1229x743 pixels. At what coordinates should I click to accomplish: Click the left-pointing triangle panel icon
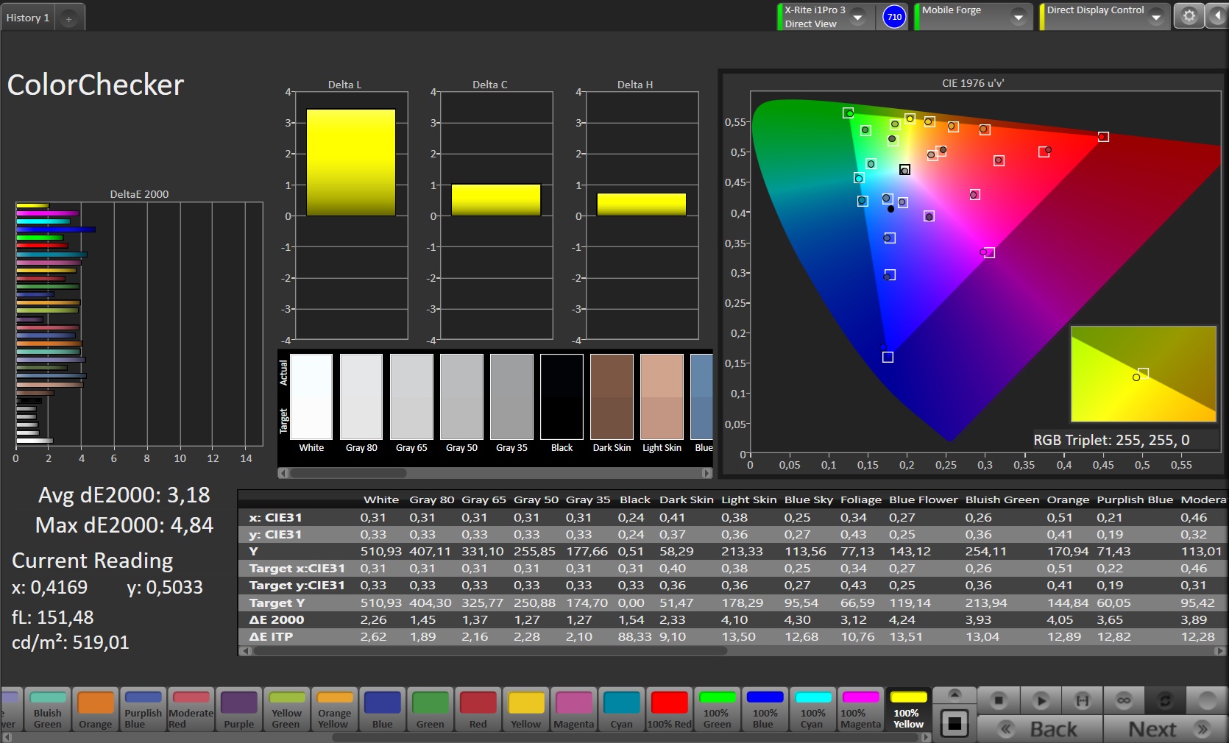pos(1217,16)
